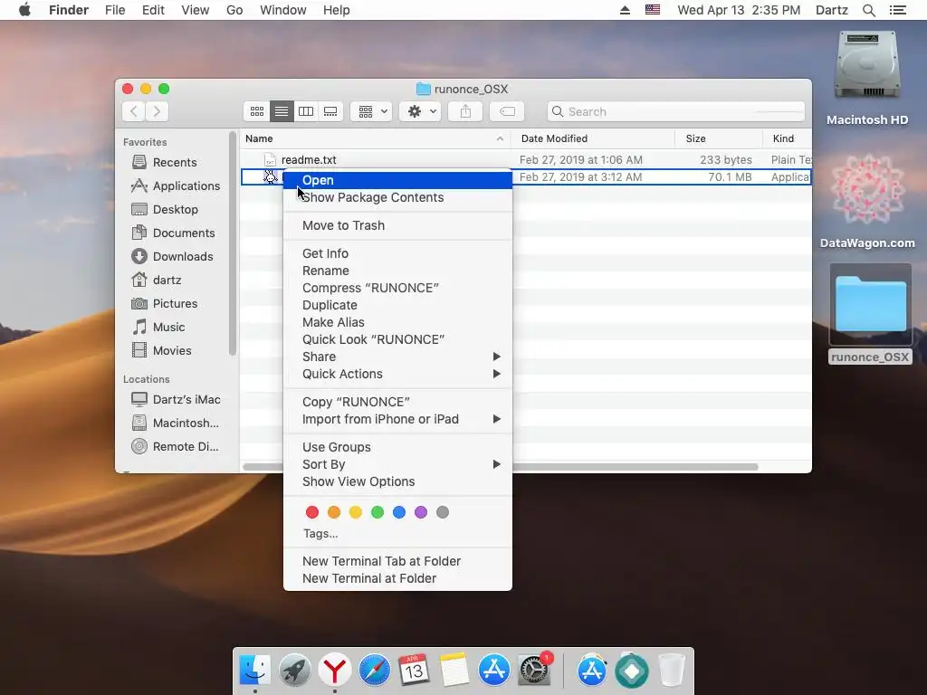Open Safari from the Dock
Viewport: 927px width, 695px height.
[x=374, y=671]
